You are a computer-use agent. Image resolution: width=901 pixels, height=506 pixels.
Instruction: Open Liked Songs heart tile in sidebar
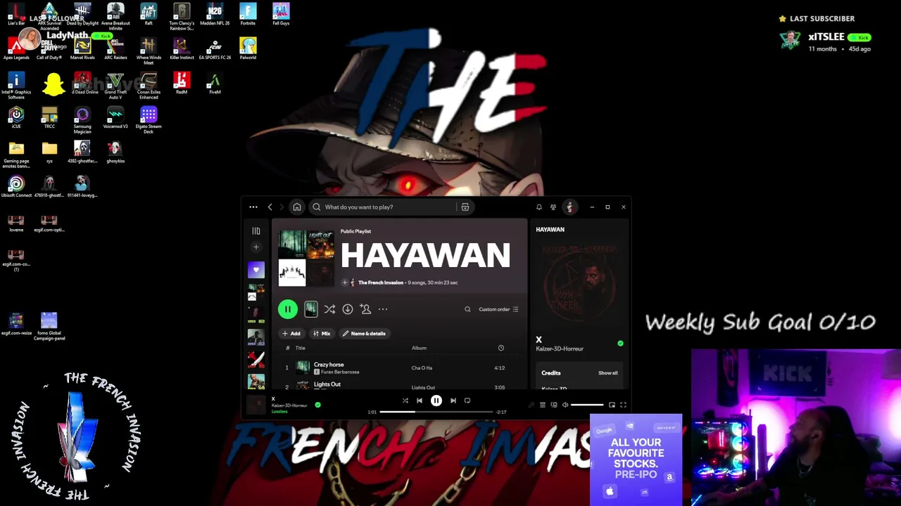click(256, 270)
